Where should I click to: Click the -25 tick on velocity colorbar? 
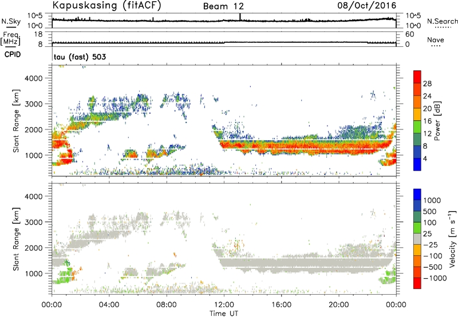click(431, 244)
